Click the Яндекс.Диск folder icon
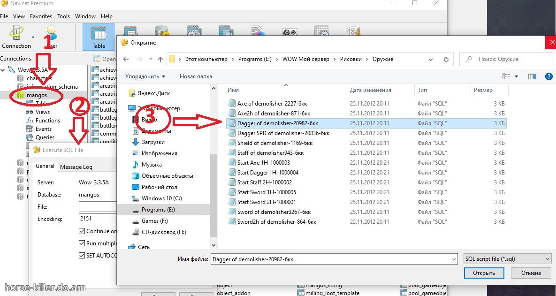The image size is (556, 296). (132, 94)
